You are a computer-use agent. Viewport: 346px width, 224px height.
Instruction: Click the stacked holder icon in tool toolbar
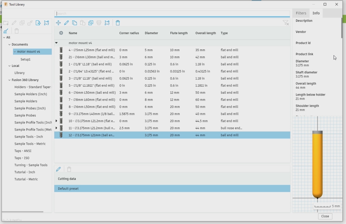click(x=99, y=23)
